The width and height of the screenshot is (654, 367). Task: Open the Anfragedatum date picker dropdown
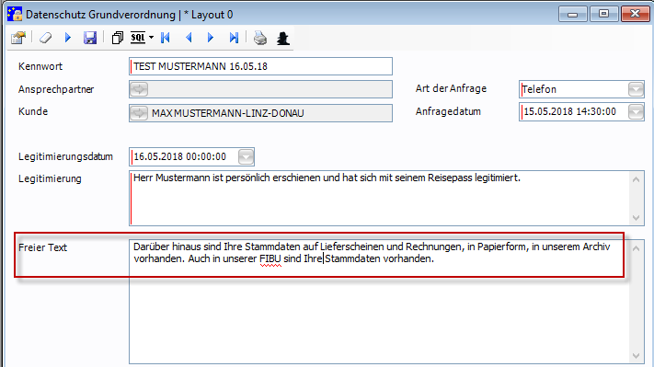click(637, 112)
